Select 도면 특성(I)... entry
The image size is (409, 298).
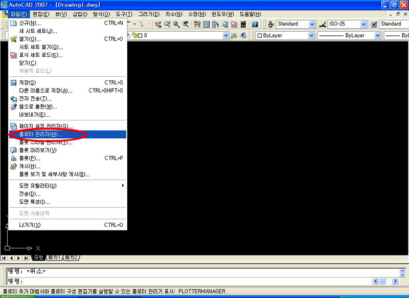point(68,202)
